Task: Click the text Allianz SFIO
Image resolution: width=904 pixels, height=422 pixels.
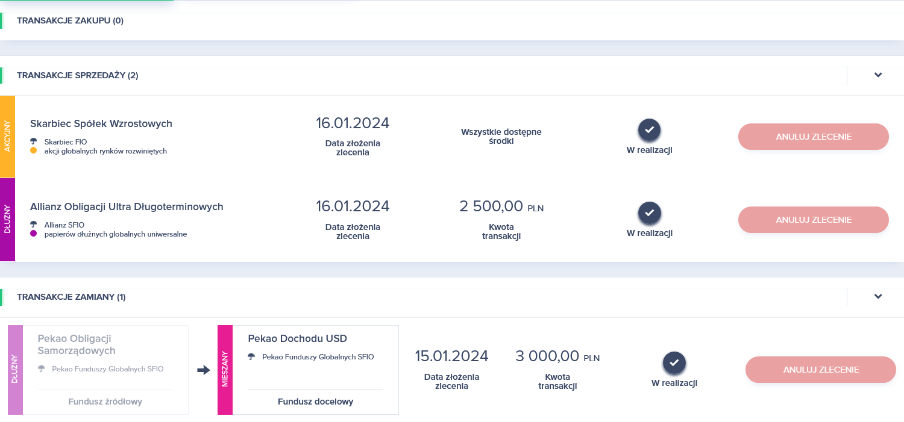Action: (64, 225)
